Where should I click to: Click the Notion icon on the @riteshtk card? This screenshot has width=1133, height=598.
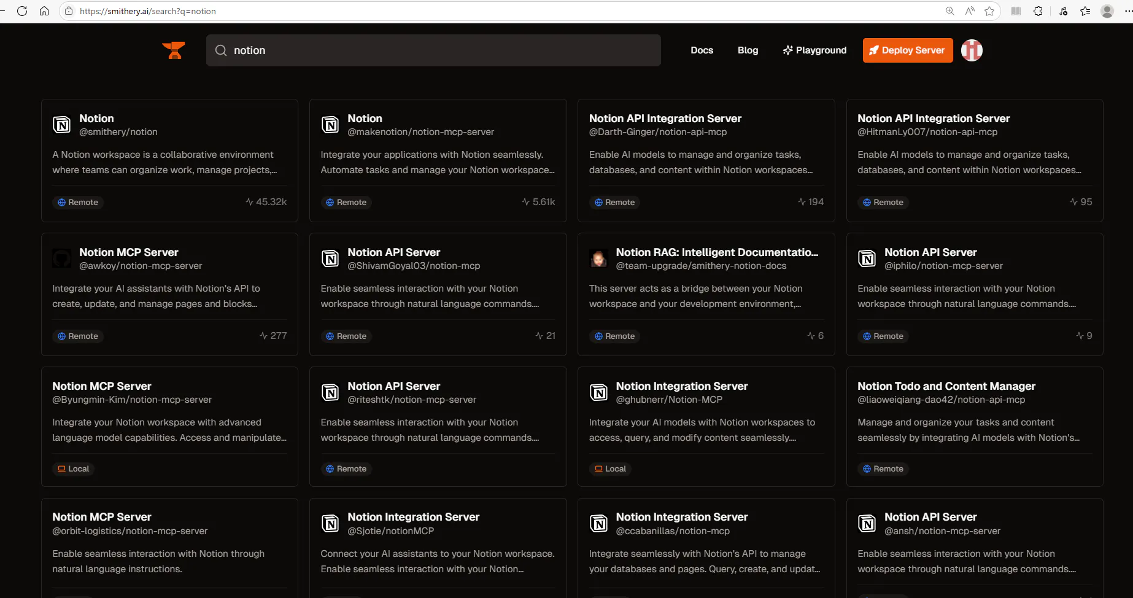pyautogui.click(x=330, y=392)
